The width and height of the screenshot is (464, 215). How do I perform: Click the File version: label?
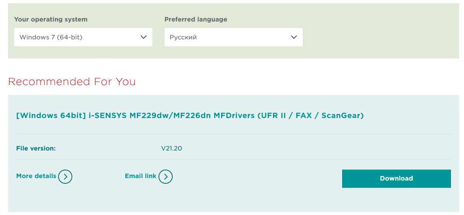(x=36, y=148)
